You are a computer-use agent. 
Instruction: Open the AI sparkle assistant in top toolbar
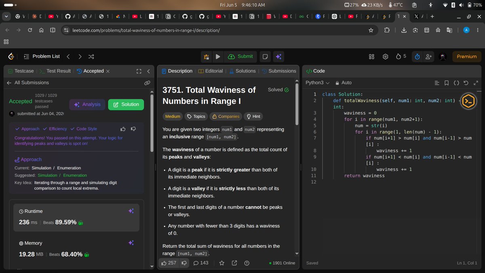coord(278,57)
